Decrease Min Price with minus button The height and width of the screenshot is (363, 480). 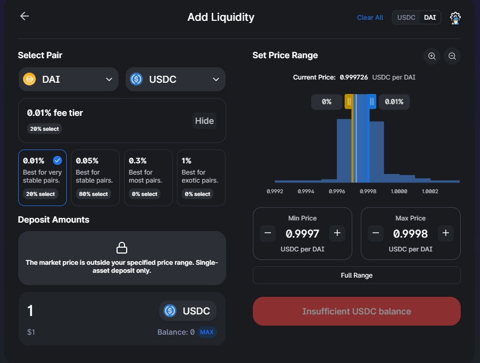coord(268,233)
